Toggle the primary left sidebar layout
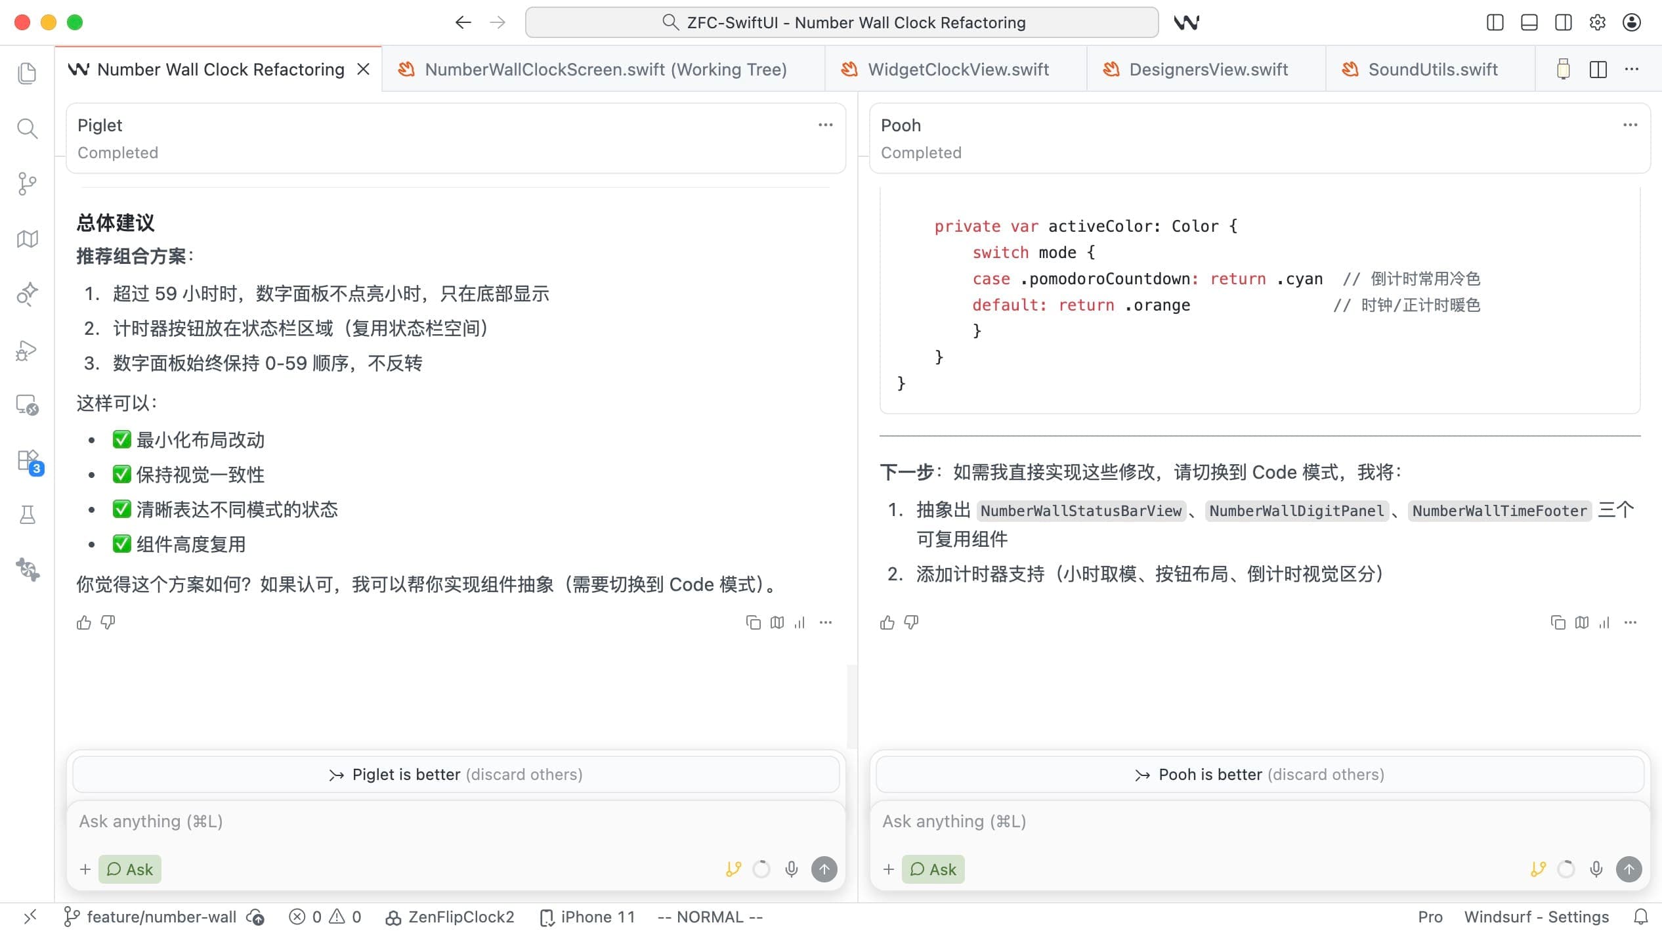 point(1495,22)
